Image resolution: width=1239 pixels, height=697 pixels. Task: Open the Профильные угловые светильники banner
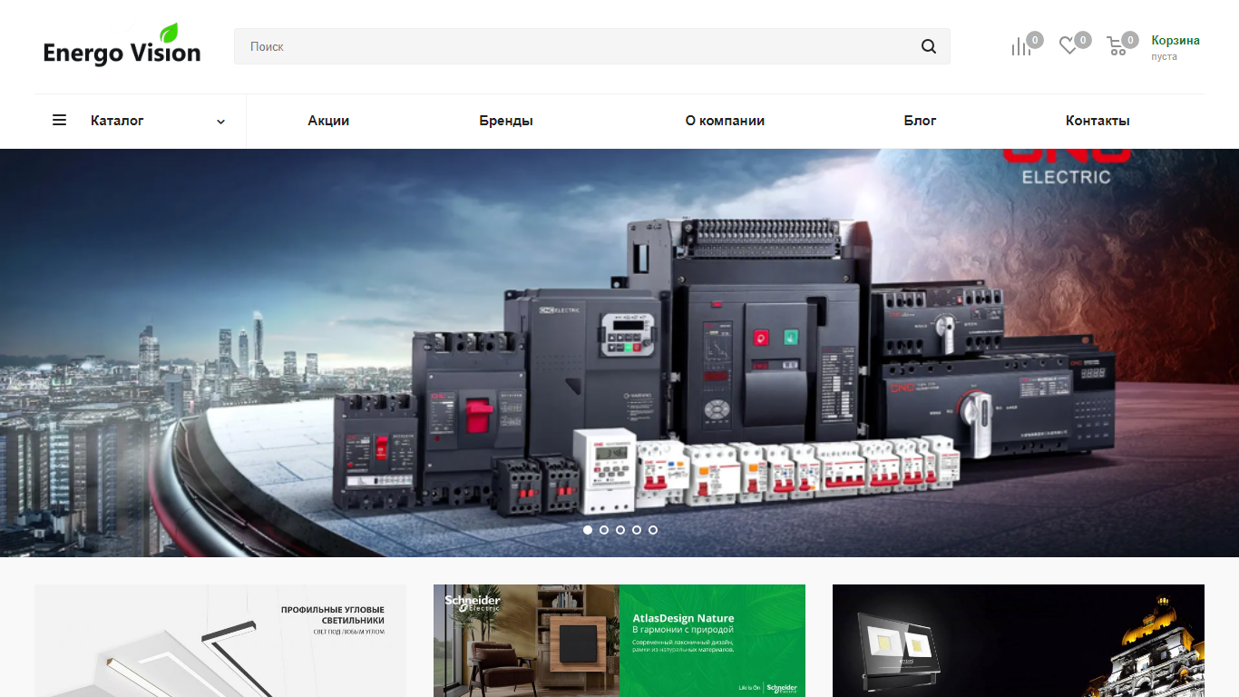pyautogui.click(x=220, y=641)
